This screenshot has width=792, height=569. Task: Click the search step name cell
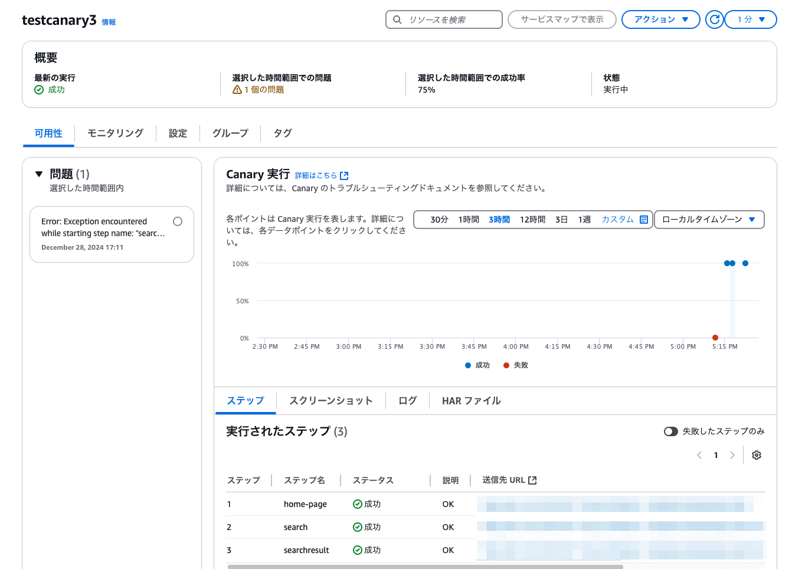pyautogui.click(x=296, y=527)
